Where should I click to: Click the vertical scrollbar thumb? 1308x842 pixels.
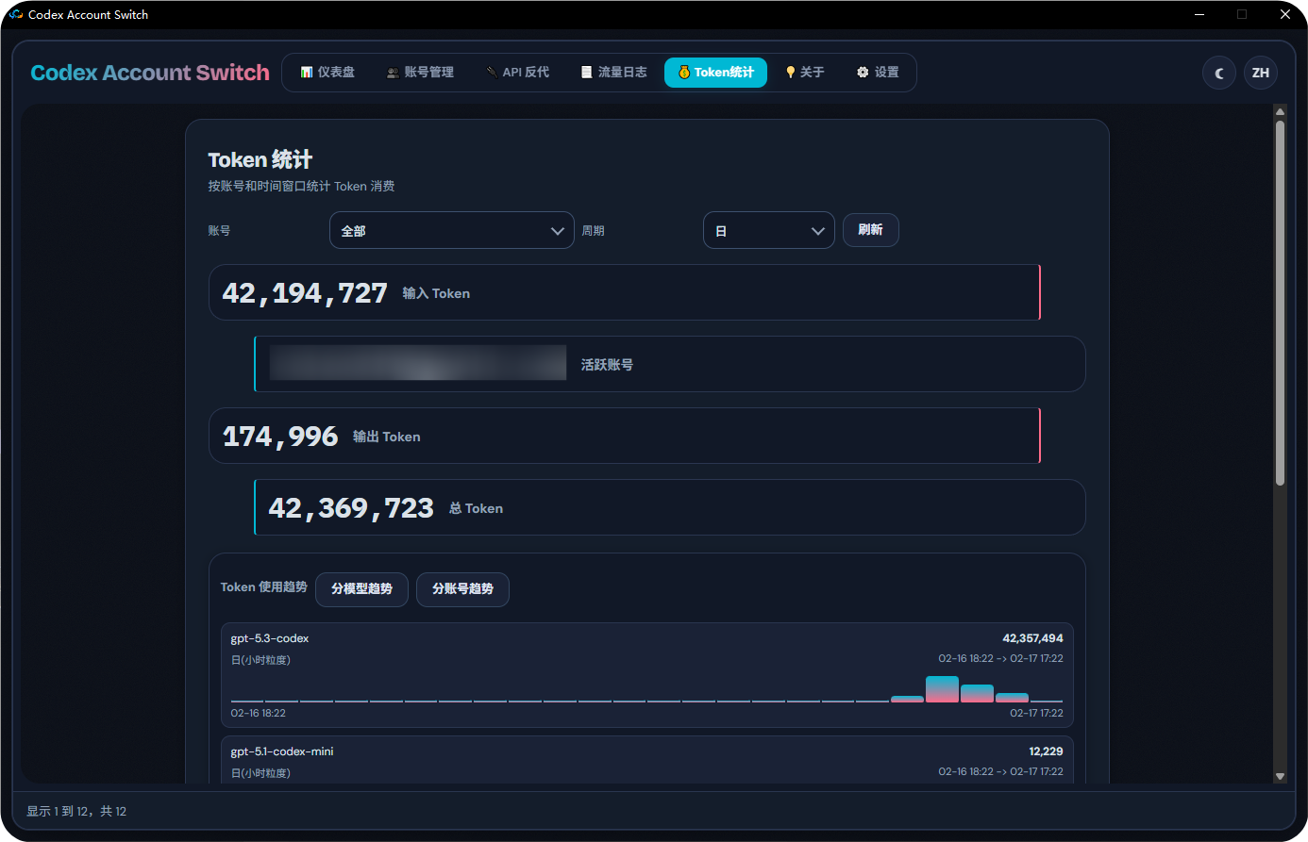point(1280,303)
